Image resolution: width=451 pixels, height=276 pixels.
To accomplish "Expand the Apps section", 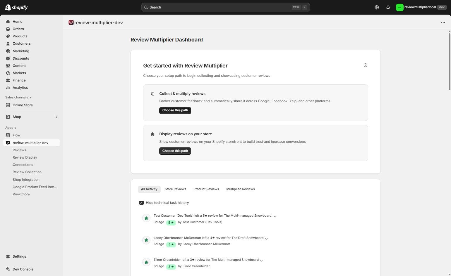I will 11,128.
